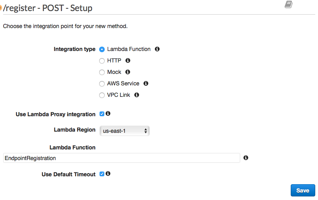Click the orange method icon by /register title
This screenshot has width=318, height=200.
[x=1, y=8]
